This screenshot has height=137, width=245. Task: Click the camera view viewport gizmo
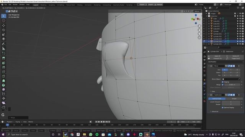click(x=199, y=34)
